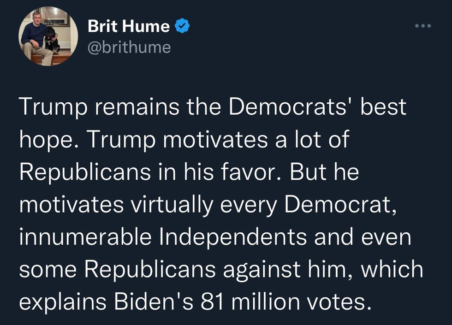Click the display name Brit Hume
The width and height of the screenshot is (452, 325).
129,27
